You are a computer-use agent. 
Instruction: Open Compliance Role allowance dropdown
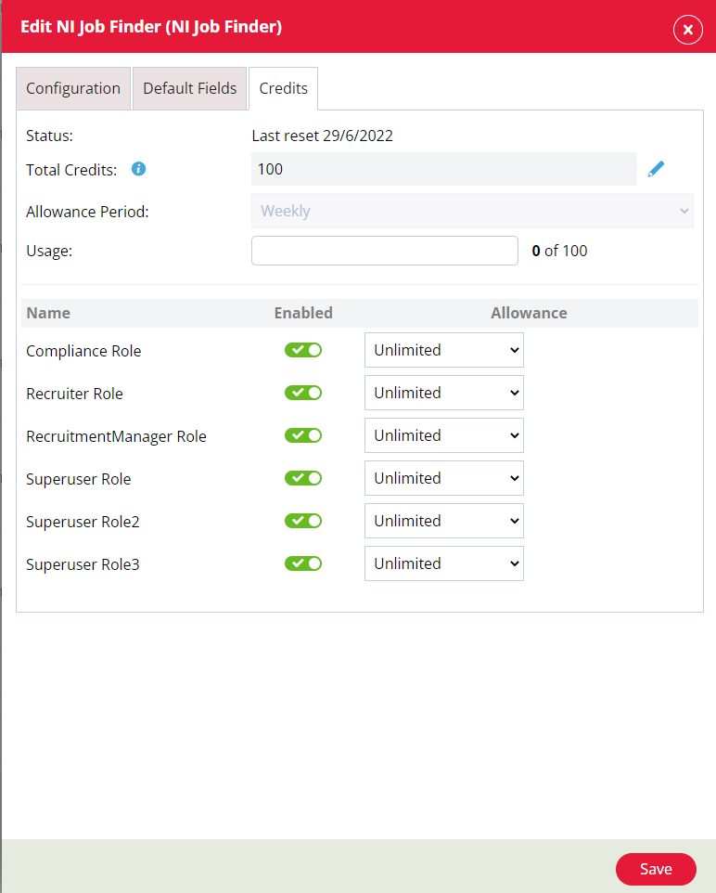(x=444, y=350)
